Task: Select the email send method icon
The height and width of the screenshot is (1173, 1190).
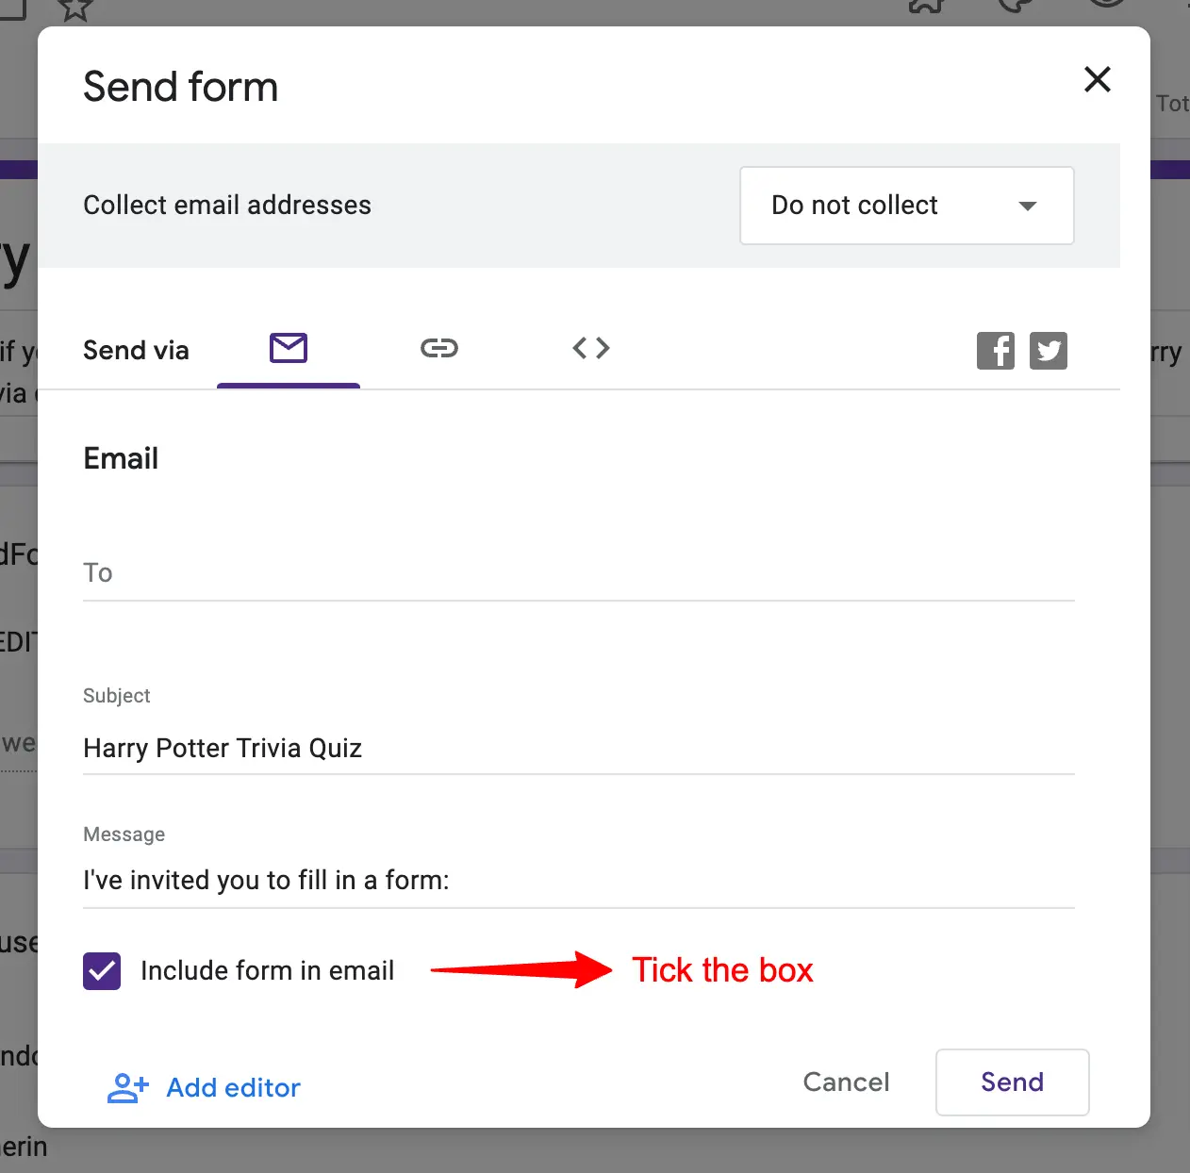Action: click(x=289, y=348)
